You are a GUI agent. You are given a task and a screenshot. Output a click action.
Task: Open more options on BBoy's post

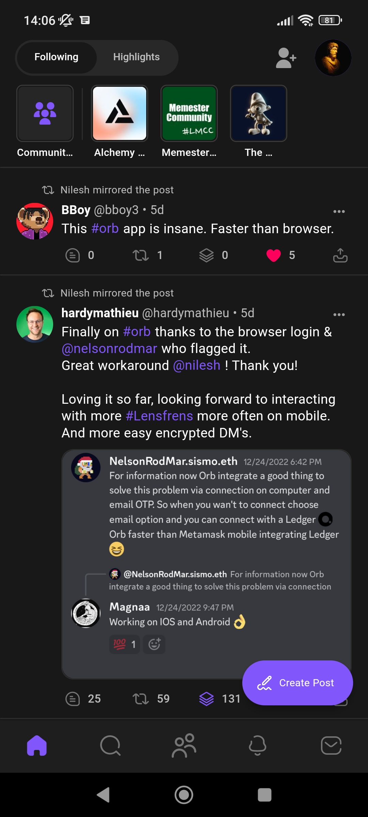coord(339,211)
